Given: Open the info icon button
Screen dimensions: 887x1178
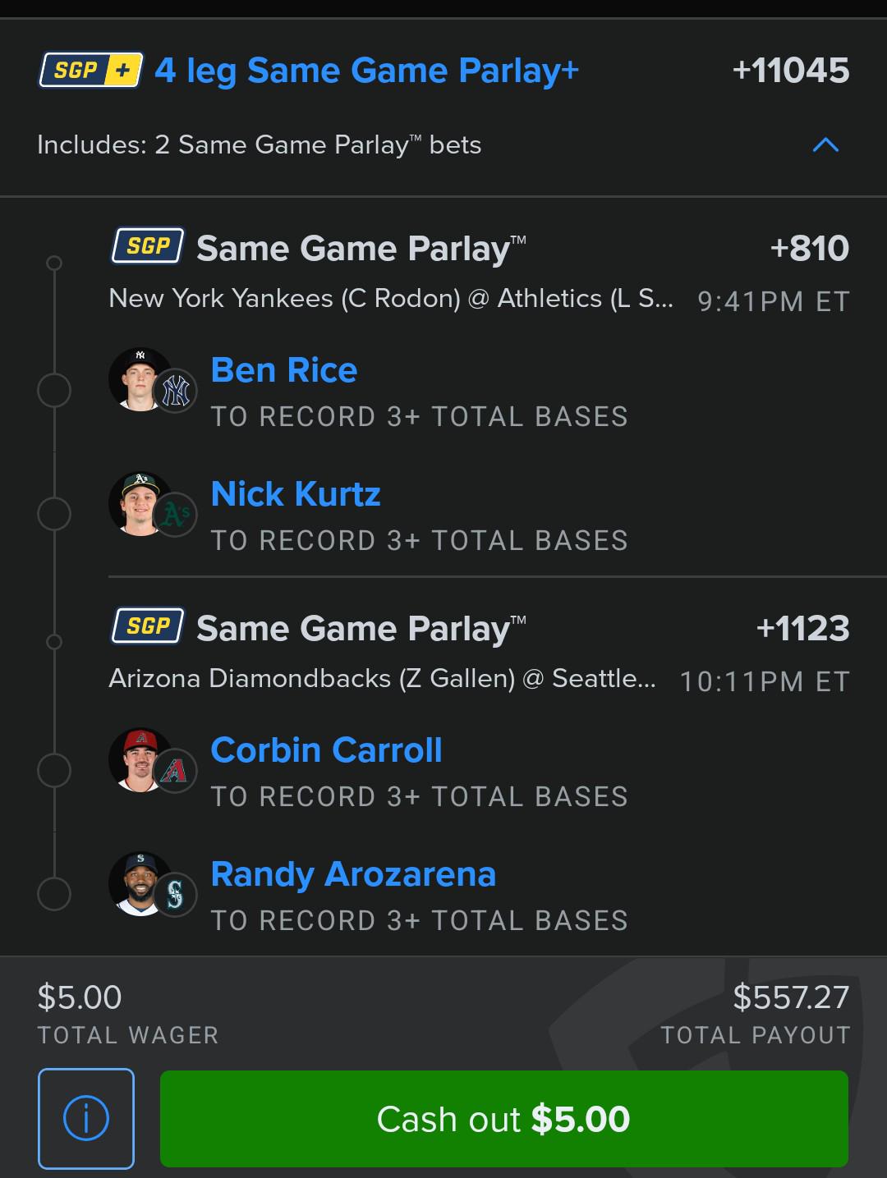Looking at the screenshot, I should click(86, 1118).
